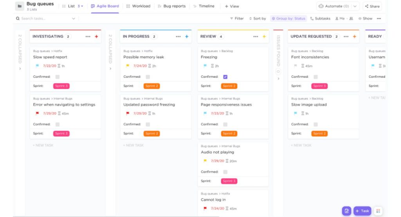
Task: Click the red priority flag on Cannot log in
Action: tap(205, 208)
